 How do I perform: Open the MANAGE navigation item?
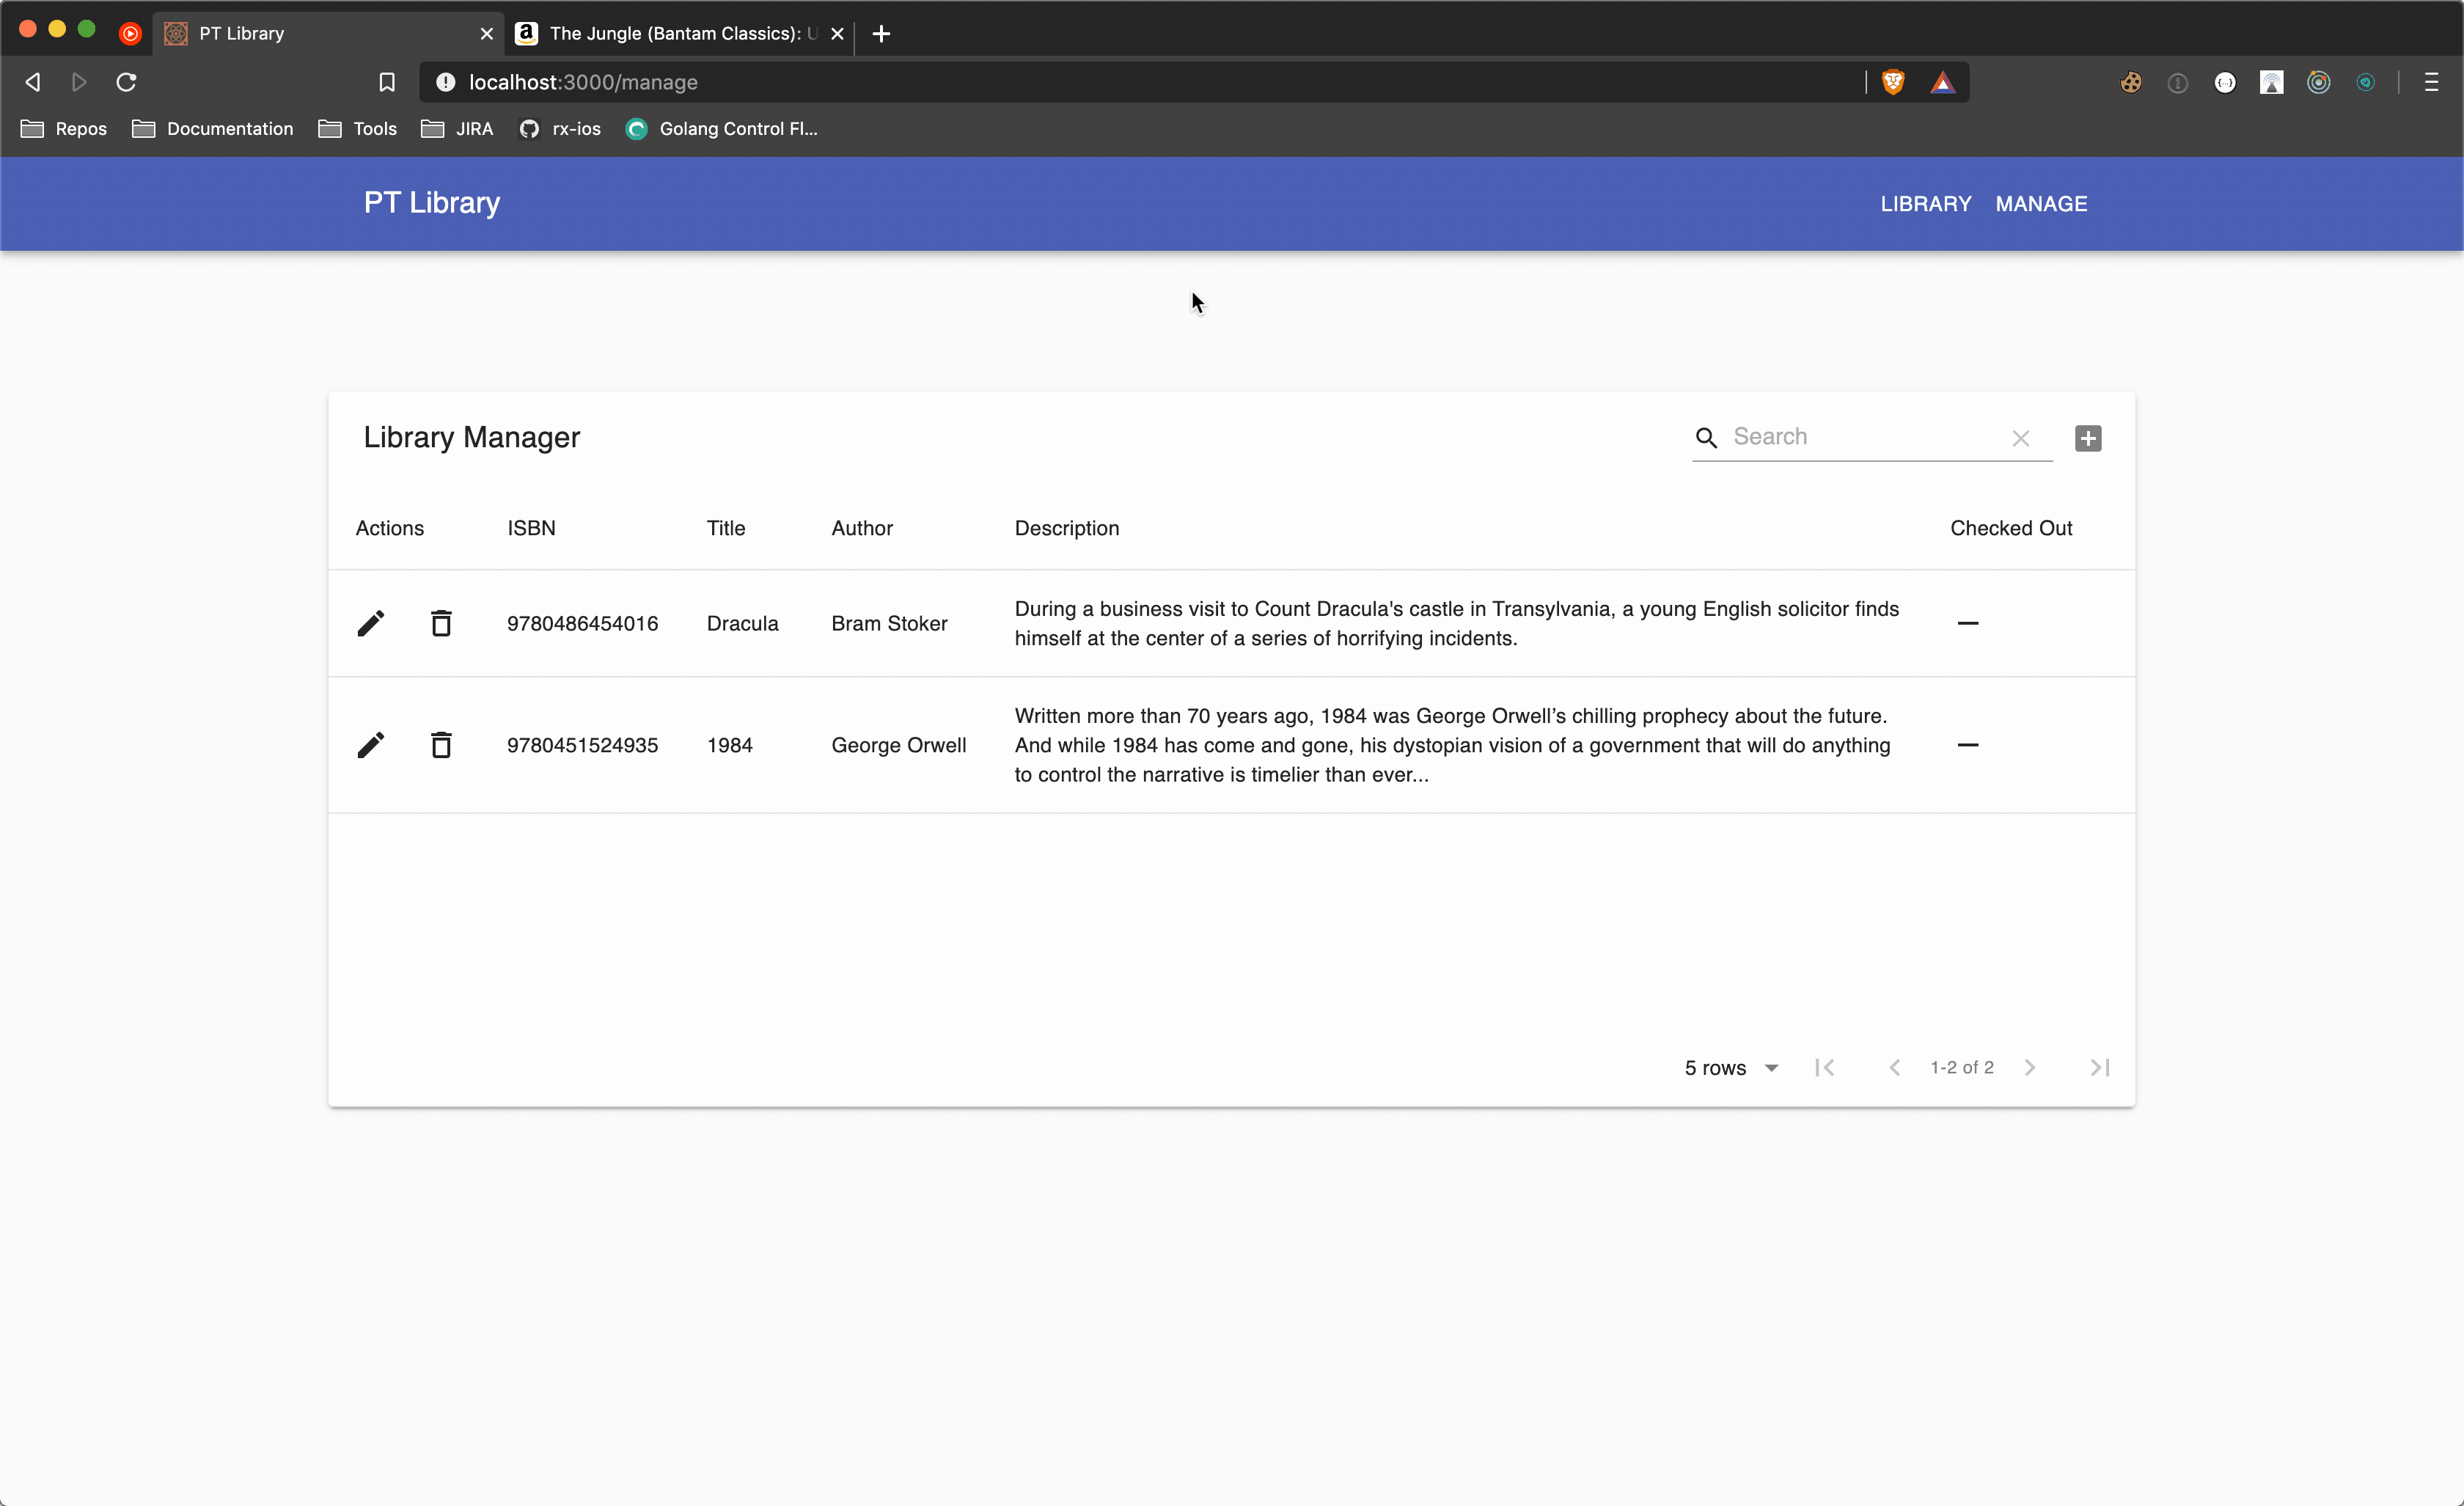(x=2041, y=204)
